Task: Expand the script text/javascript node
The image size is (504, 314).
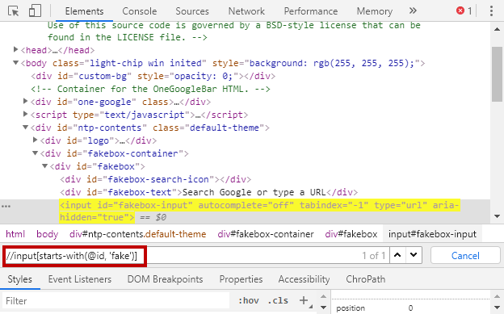Action: coord(25,114)
